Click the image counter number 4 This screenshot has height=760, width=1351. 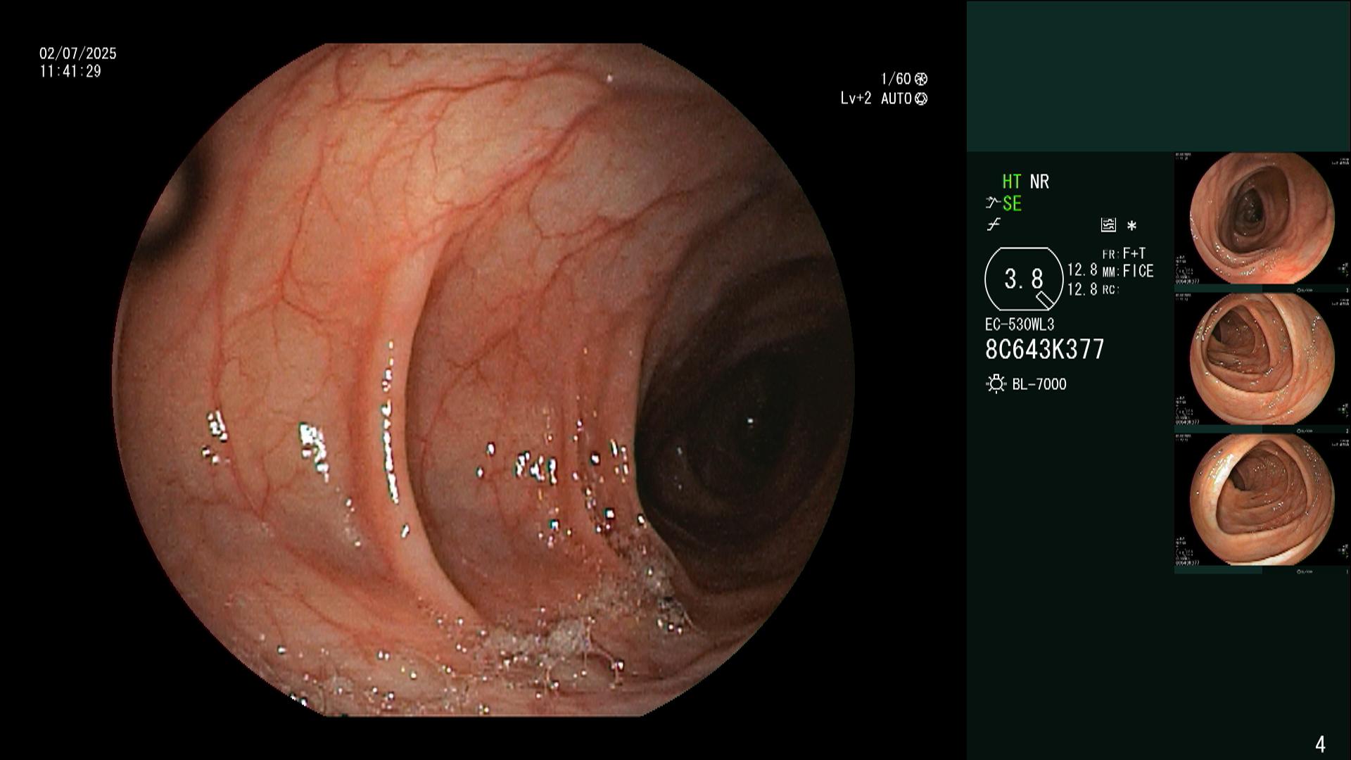pyautogui.click(x=1320, y=744)
